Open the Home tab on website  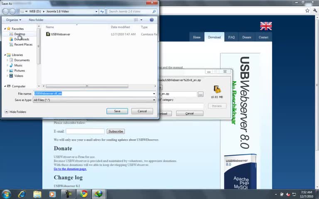(197, 37)
